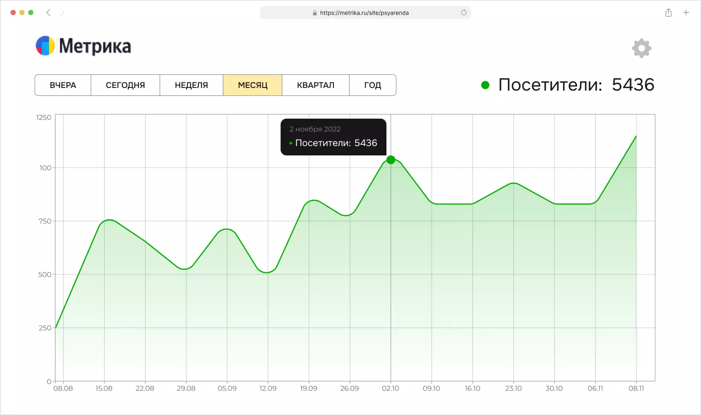Screen dimensions: 701x415
Task: Switch to the СЕГОДНЯ period
Action: click(x=125, y=85)
